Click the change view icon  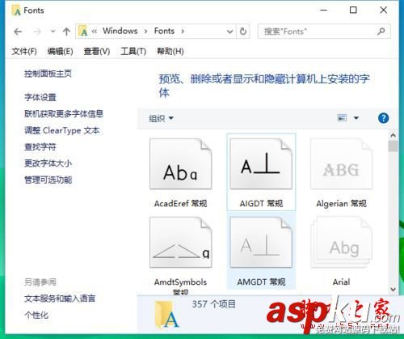tap(342, 118)
